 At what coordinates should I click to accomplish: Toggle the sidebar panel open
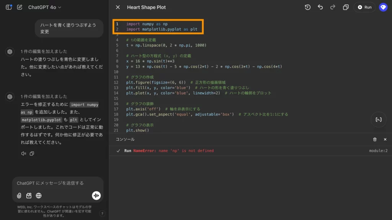9,7
